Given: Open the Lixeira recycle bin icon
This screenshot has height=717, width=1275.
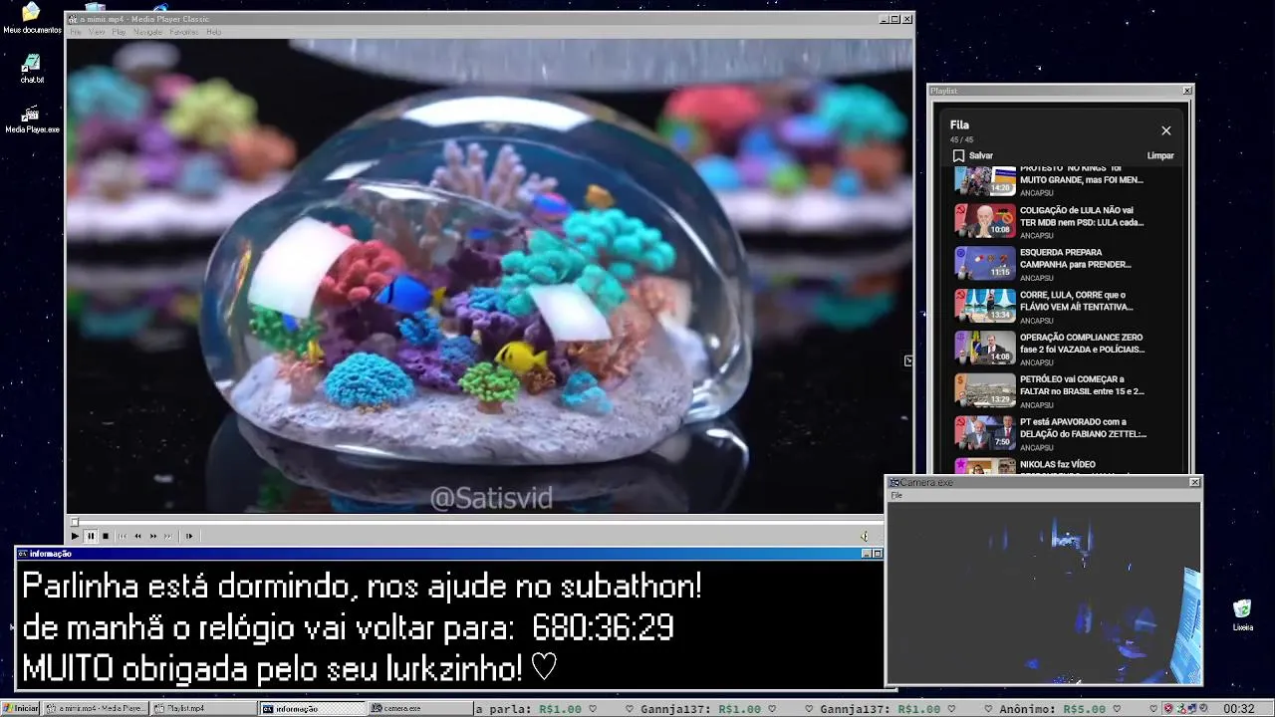Looking at the screenshot, I should click(x=1242, y=615).
